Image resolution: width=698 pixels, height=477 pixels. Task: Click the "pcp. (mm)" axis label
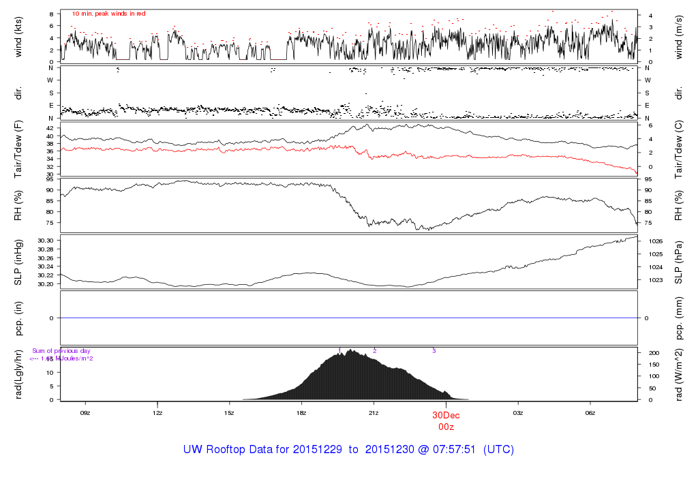click(x=680, y=318)
